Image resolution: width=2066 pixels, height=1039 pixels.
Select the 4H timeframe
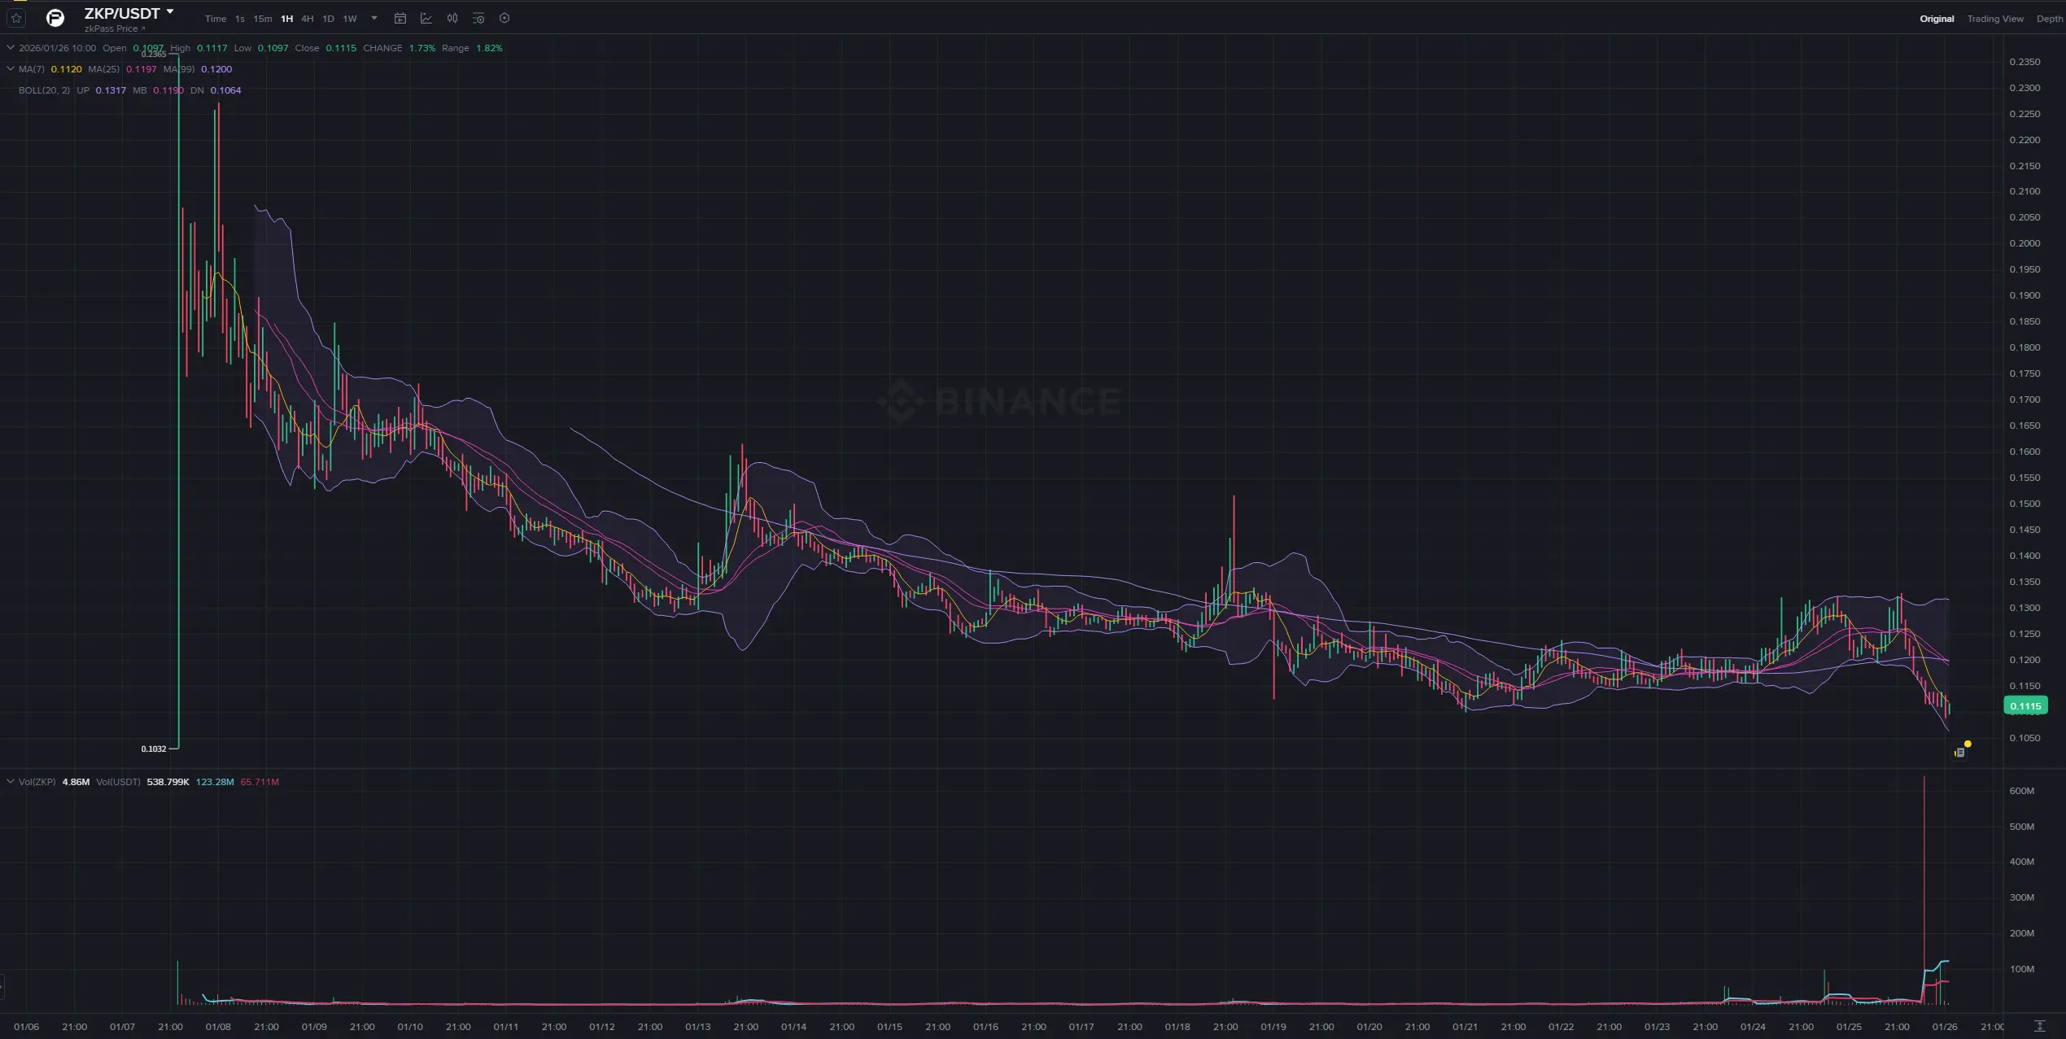306,19
